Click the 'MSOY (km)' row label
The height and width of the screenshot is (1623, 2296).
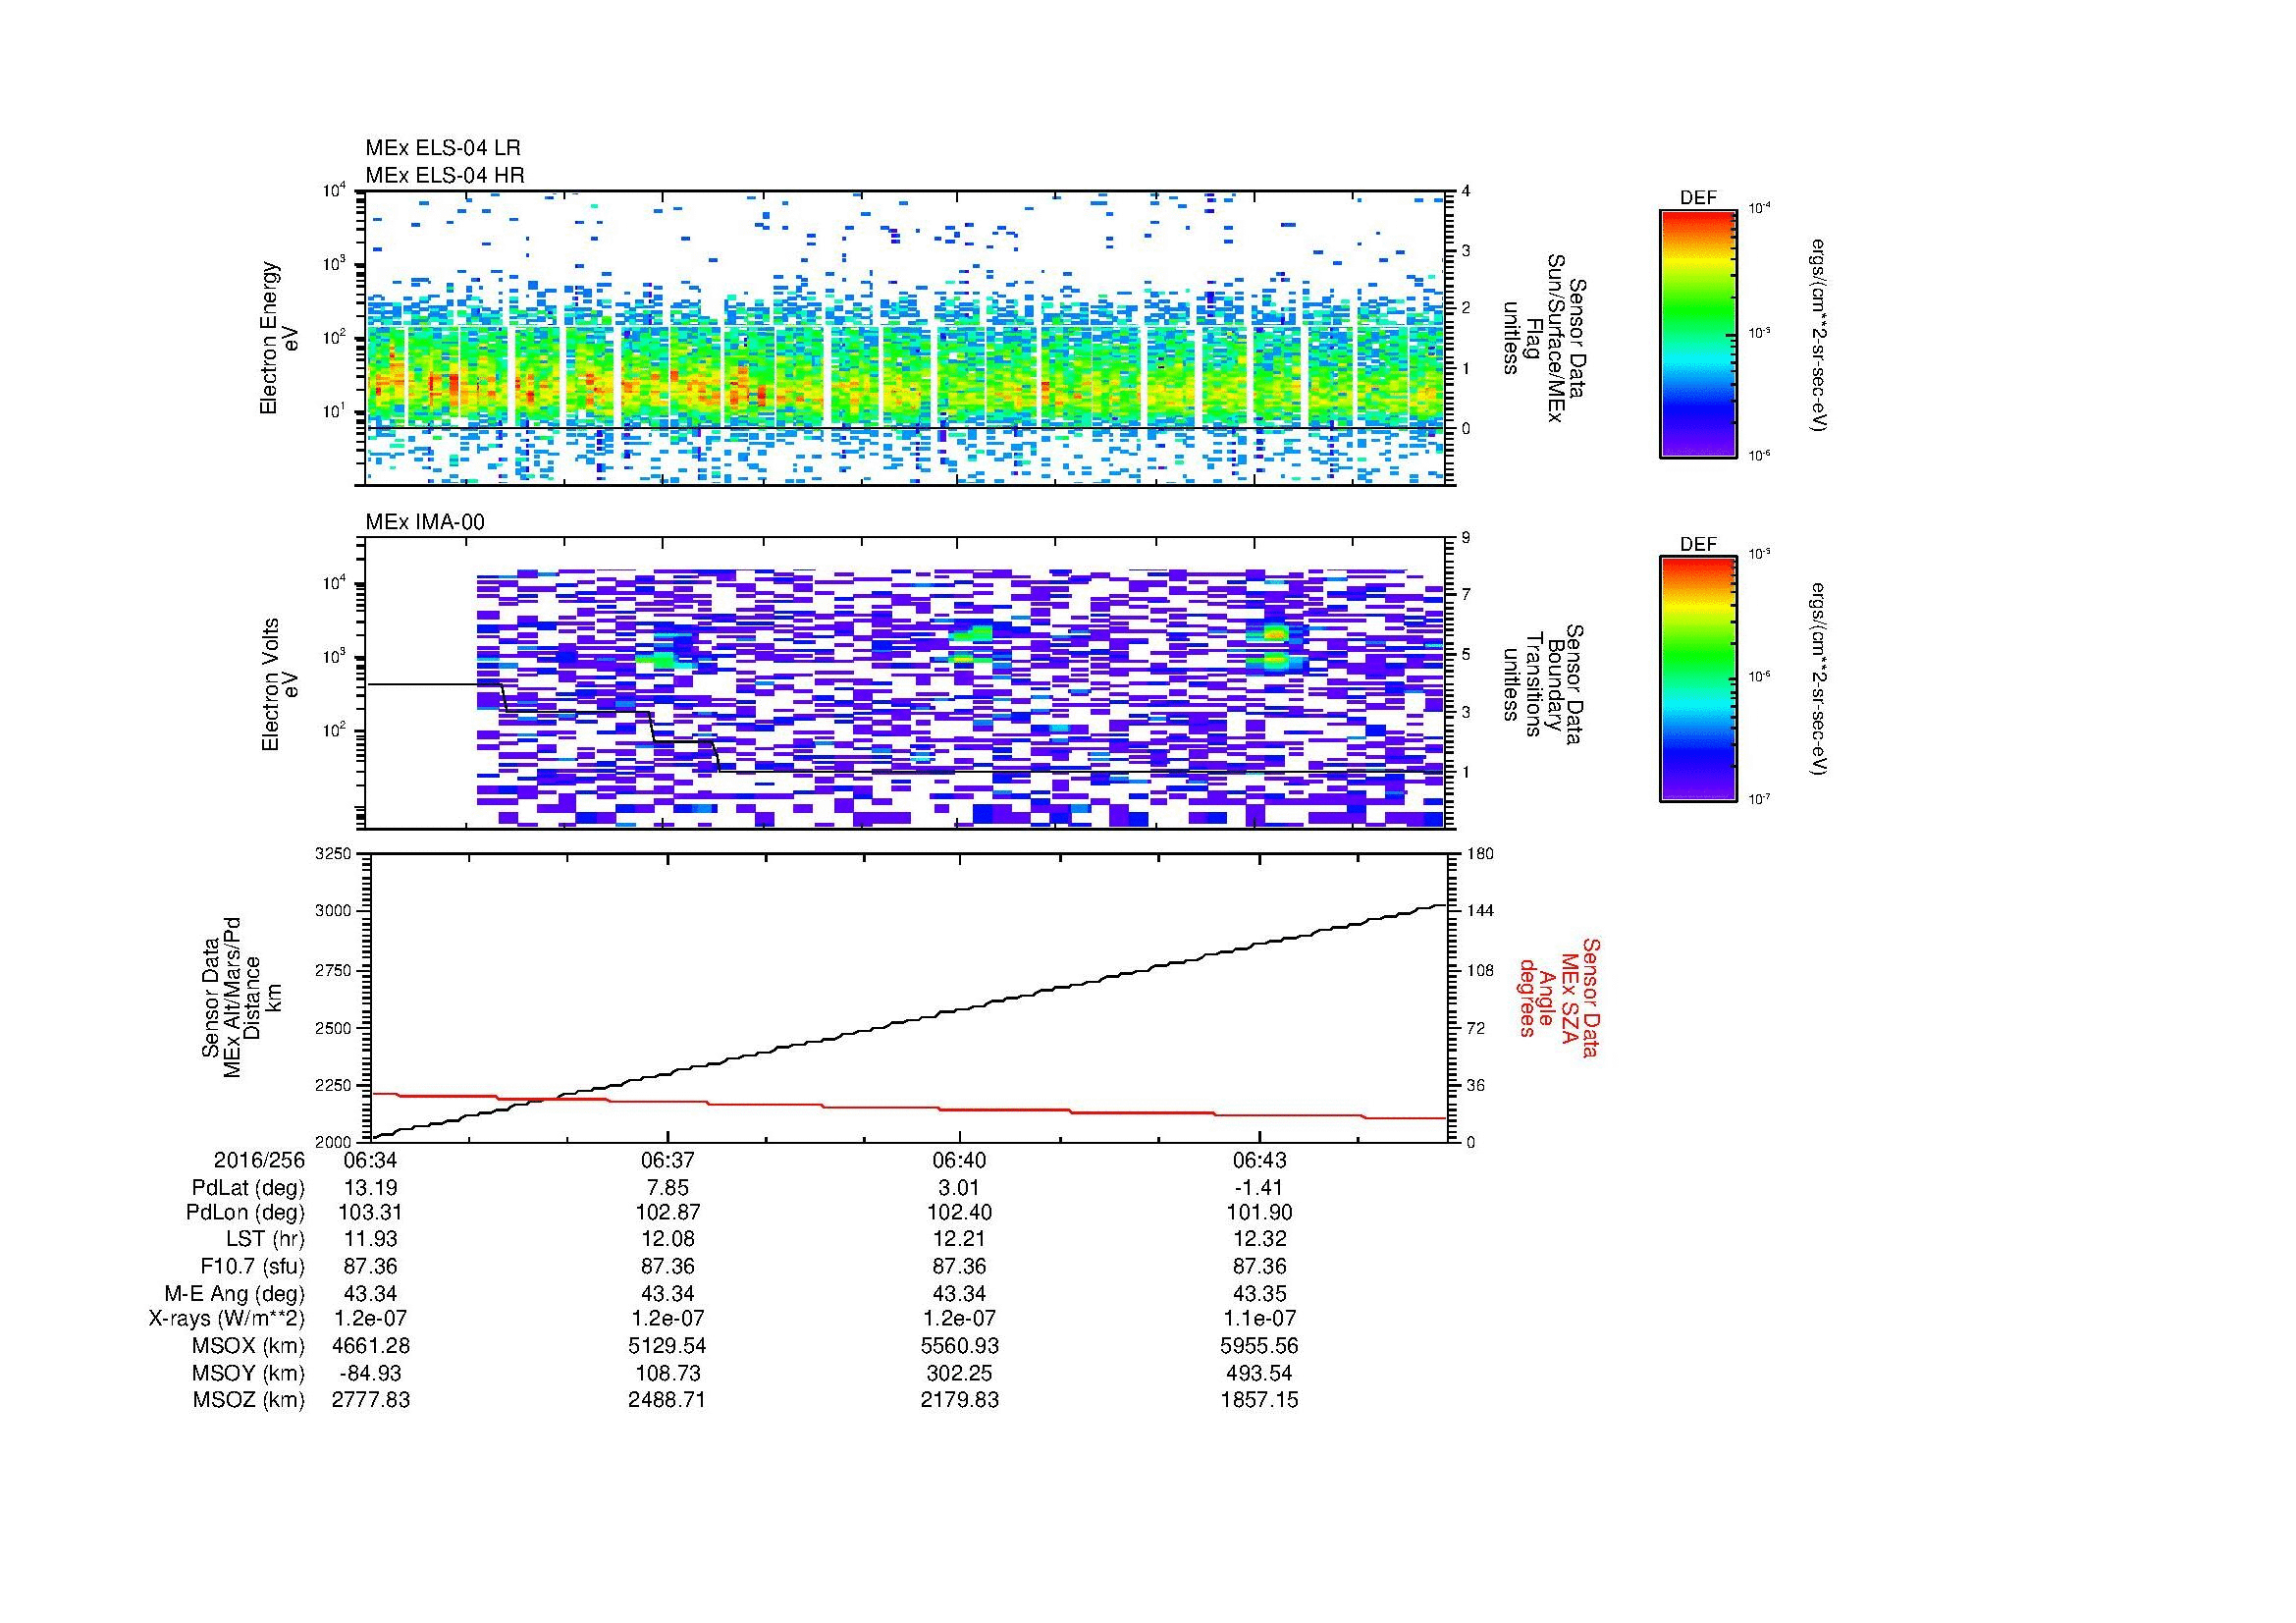(x=248, y=1373)
